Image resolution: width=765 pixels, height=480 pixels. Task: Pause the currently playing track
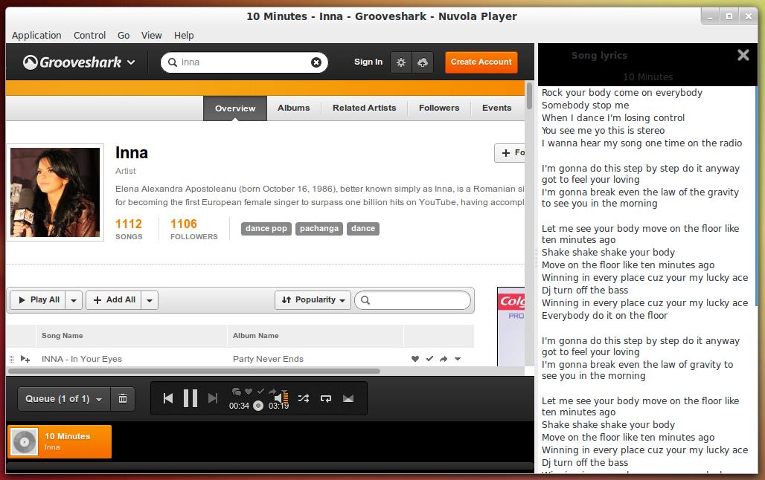(x=191, y=398)
